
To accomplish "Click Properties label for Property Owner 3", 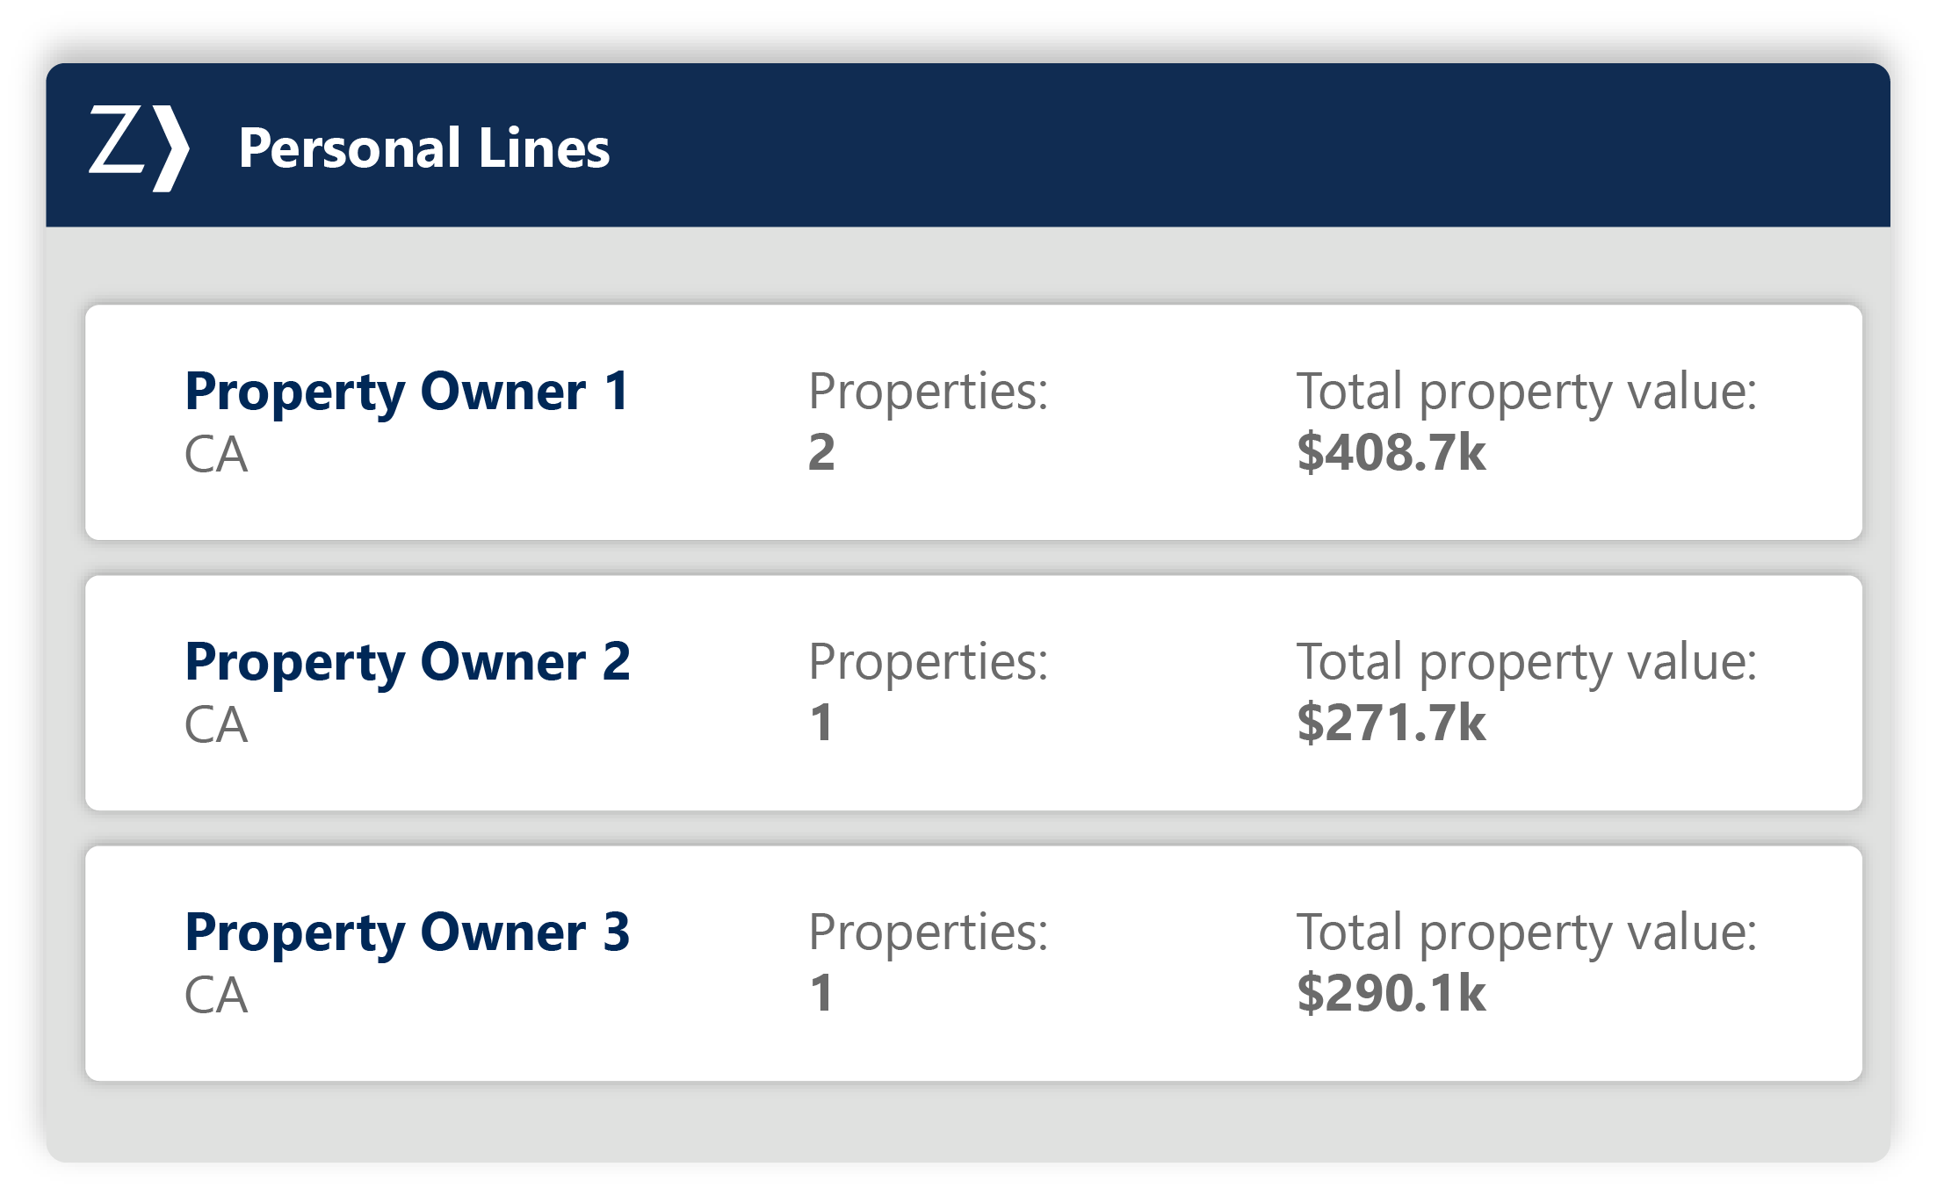I will pos(928,932).
